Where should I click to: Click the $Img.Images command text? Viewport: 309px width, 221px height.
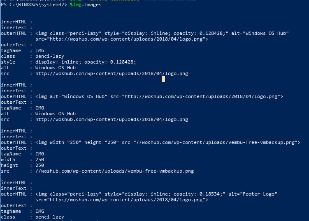point(86,5)
